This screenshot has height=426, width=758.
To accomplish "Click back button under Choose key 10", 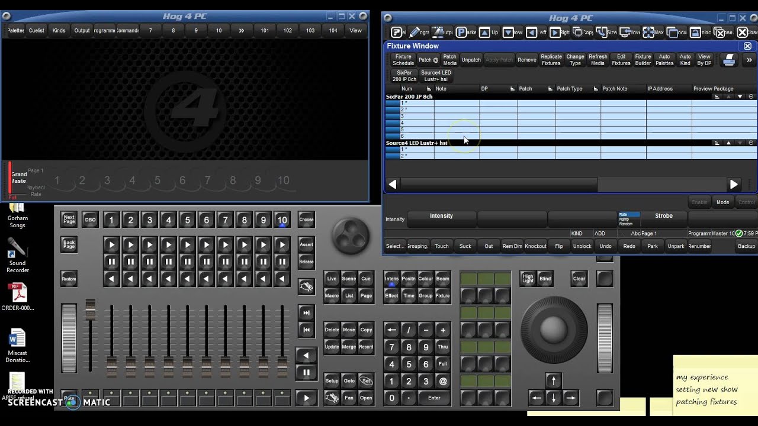I will point(282,278).
